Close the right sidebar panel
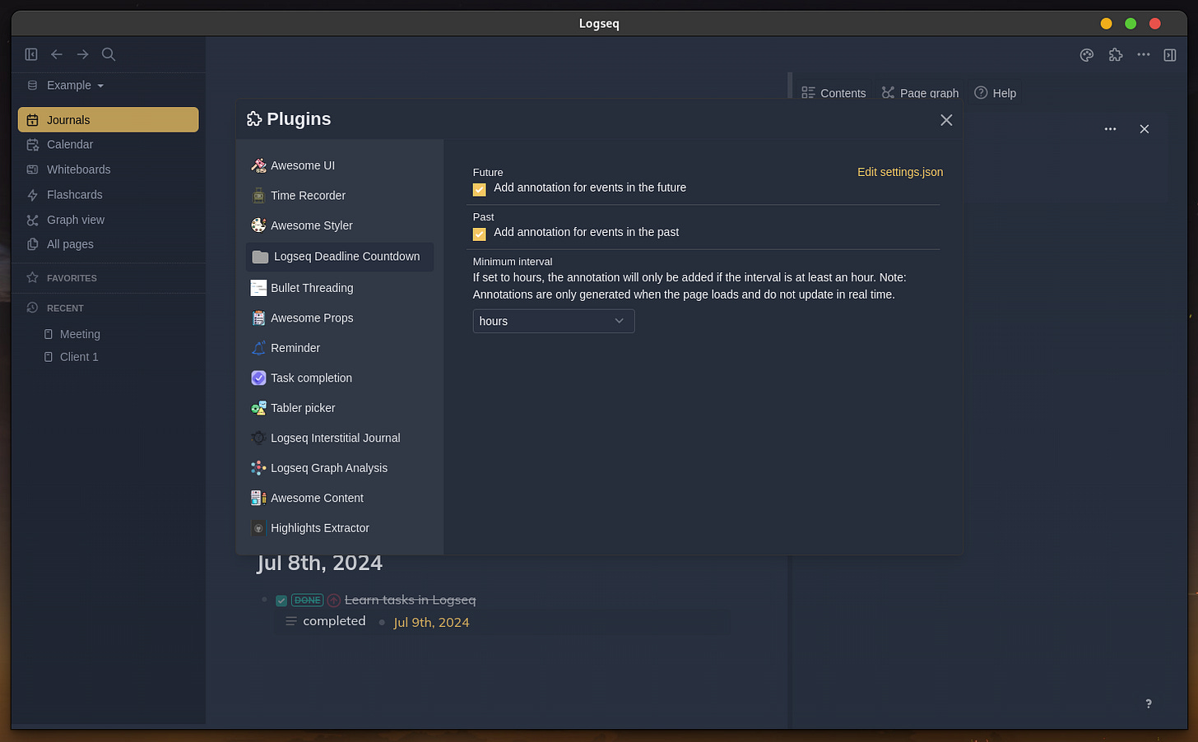The width and height of the screenshot is (1198, 742). 1145,129
